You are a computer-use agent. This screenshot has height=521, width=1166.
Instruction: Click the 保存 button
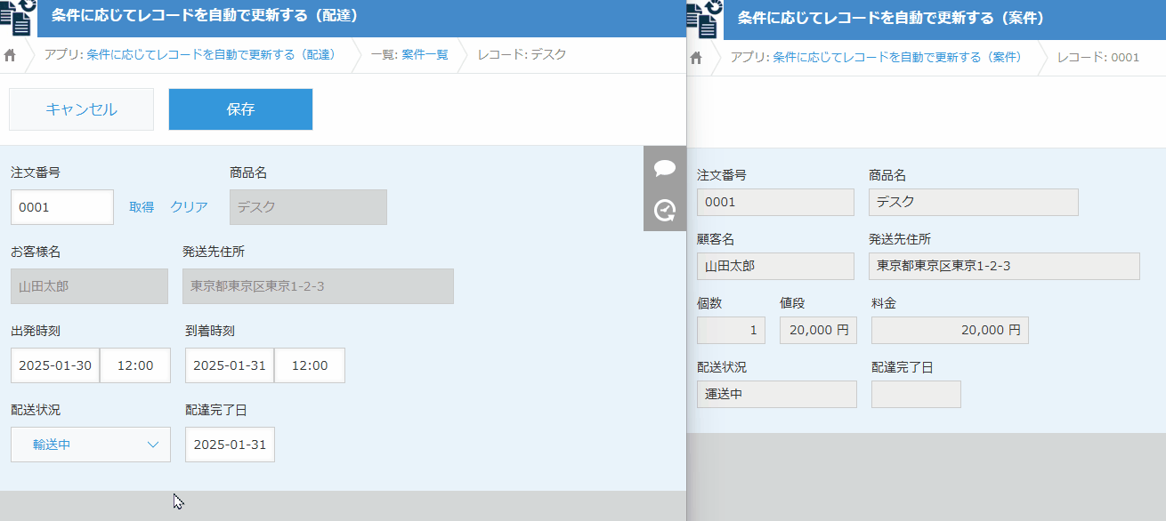[x=240, y=109]
